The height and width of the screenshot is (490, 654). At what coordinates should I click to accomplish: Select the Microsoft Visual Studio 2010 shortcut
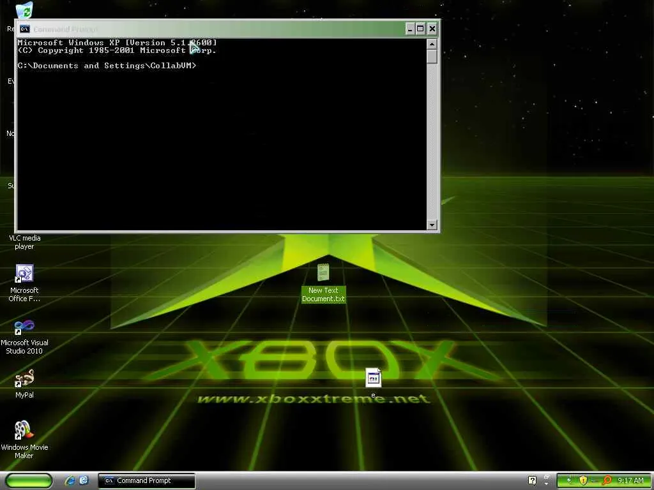(x=24, y=337)
